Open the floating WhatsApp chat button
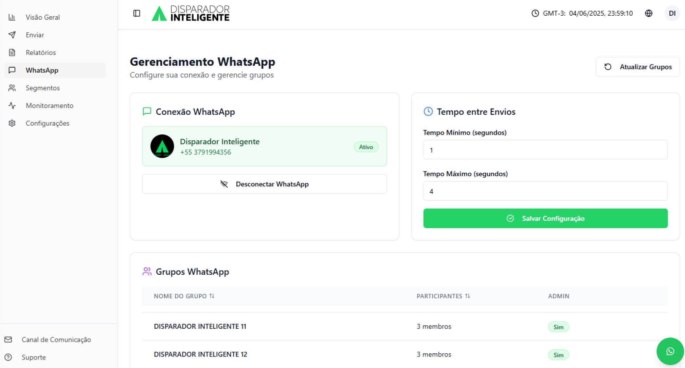The height and width of the screenshot is (368, 685). coord(670,351)
